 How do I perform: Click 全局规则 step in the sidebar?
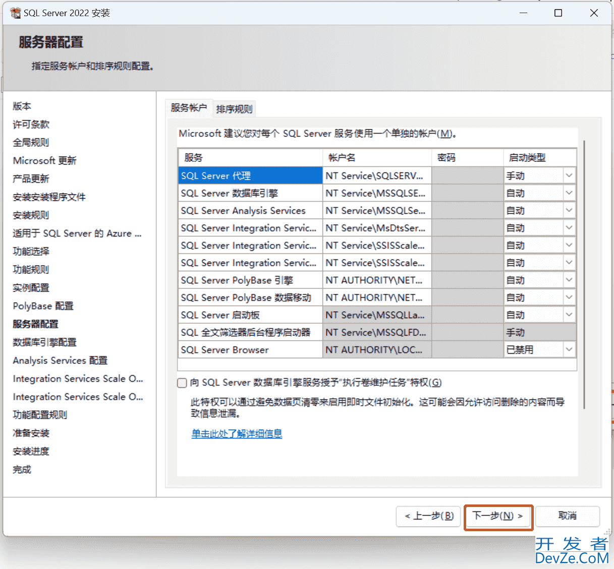click(x=31, y=142)
